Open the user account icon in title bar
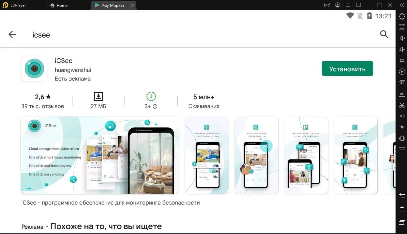Viewport: 407px width, 234px height. click(338, 5)
